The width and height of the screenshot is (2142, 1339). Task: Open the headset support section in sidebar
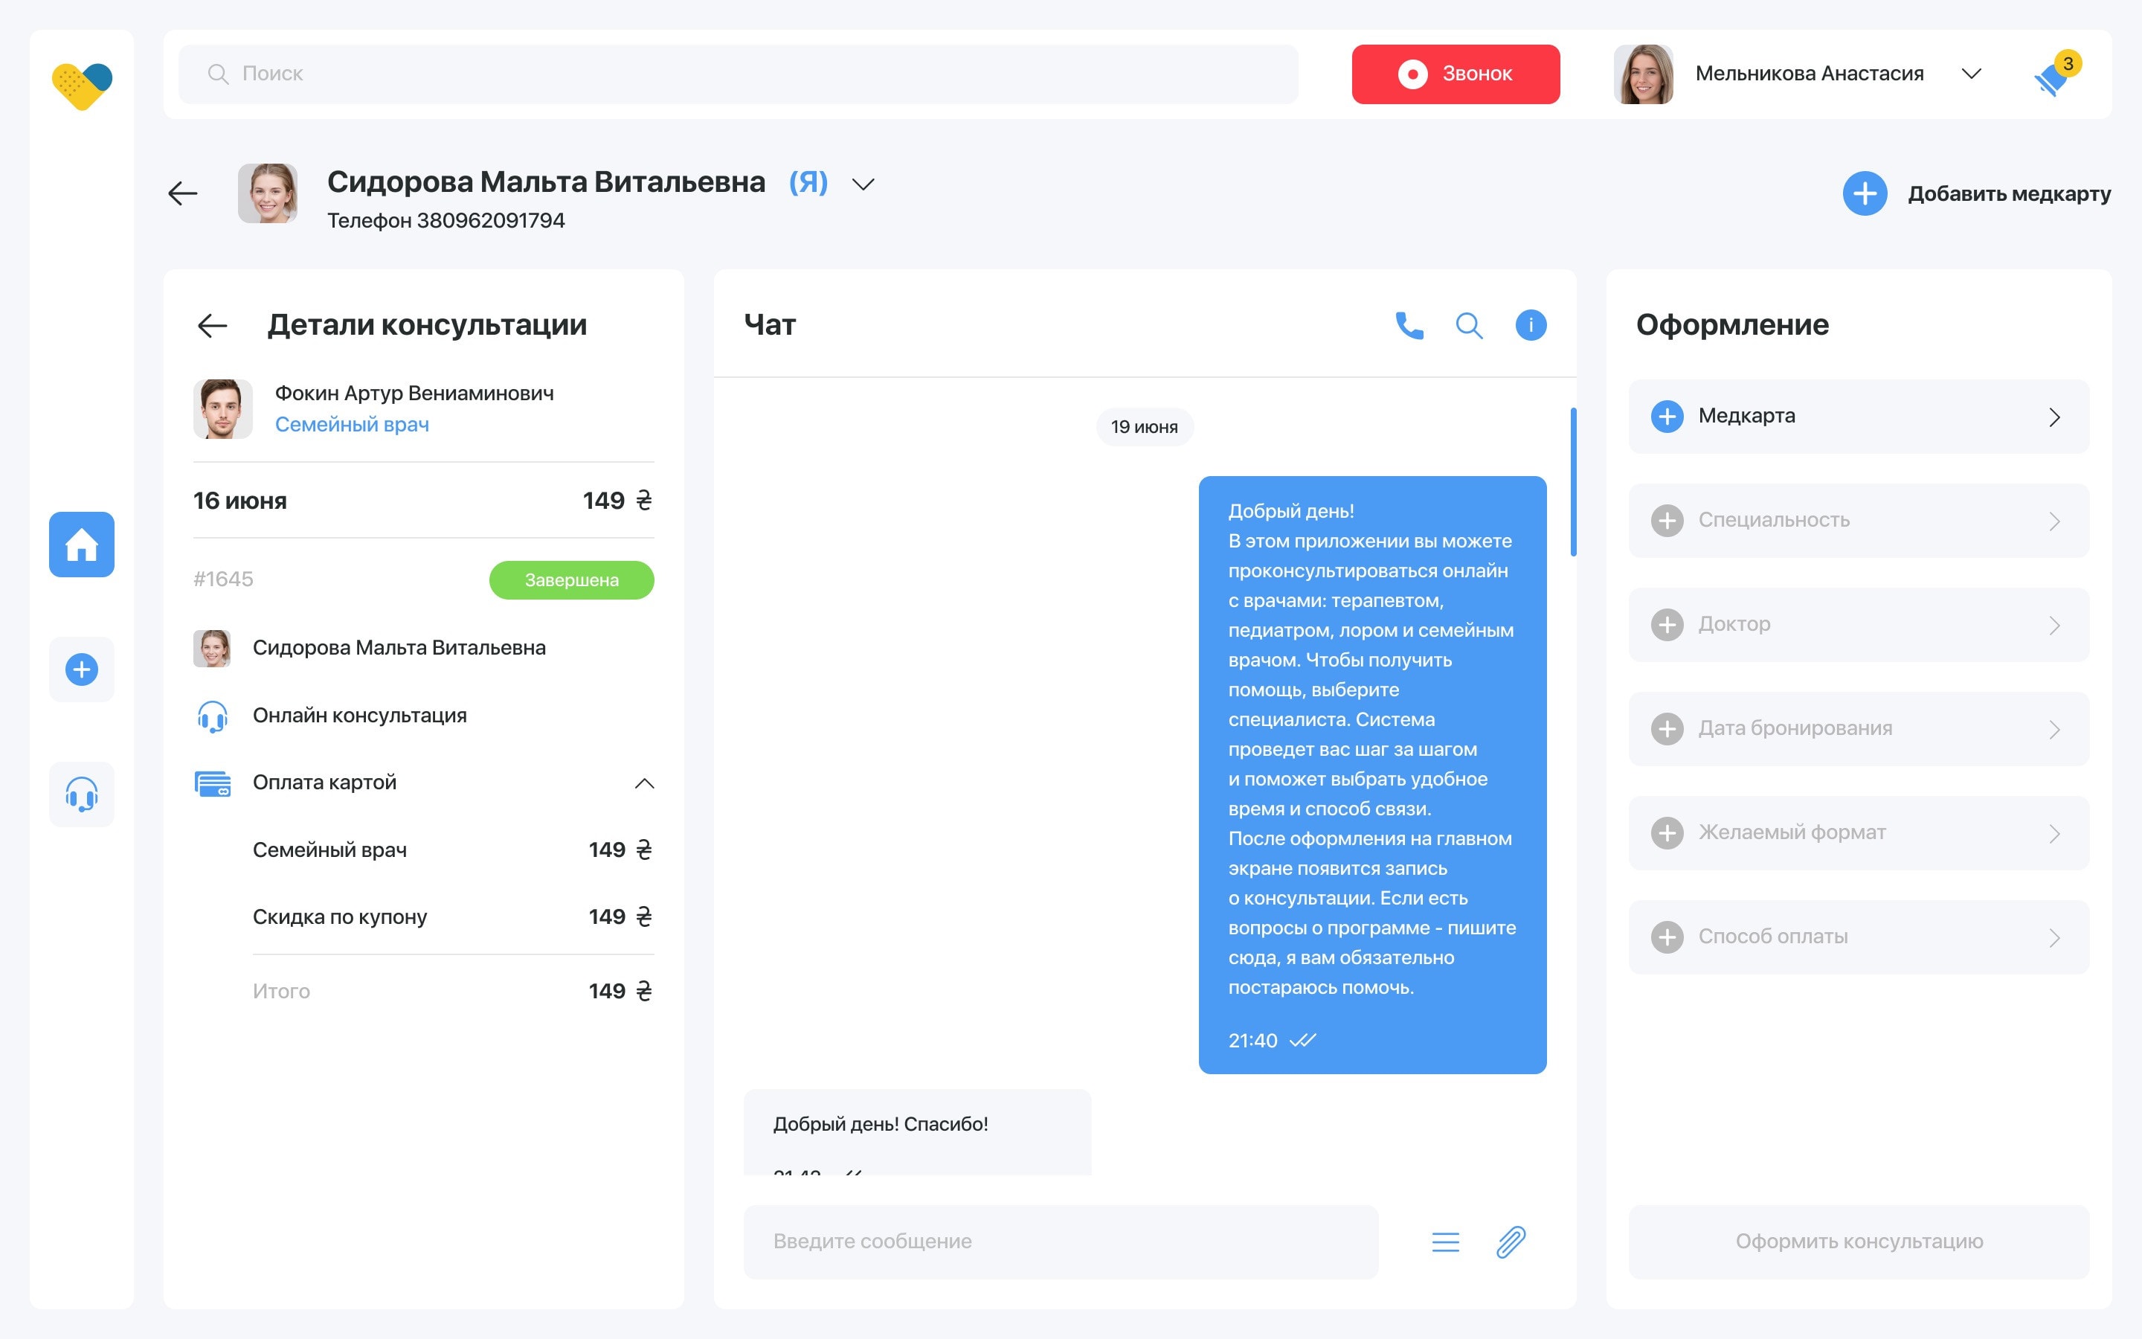point(81,794)
